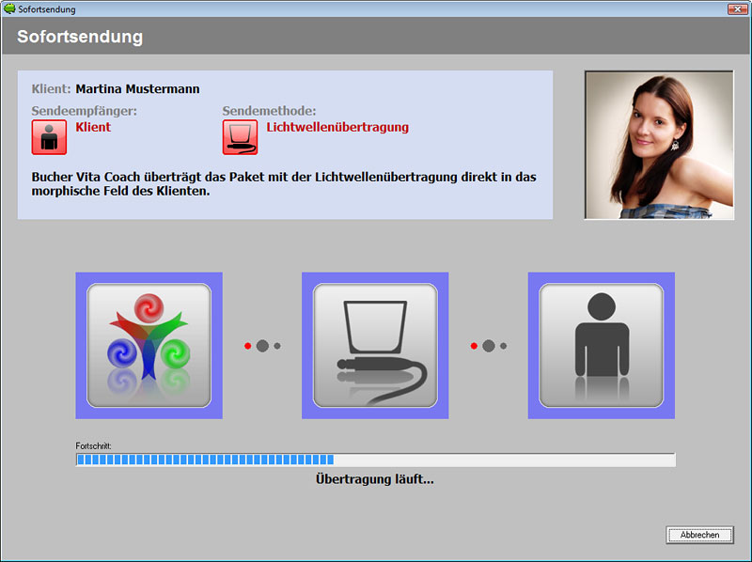Click the Übertragung läuft status text
752x562 pixels.
pos(374,479)
